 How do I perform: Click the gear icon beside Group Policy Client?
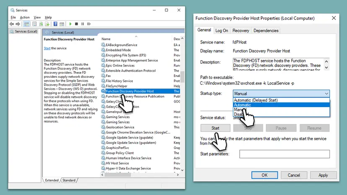coord(103,153)
